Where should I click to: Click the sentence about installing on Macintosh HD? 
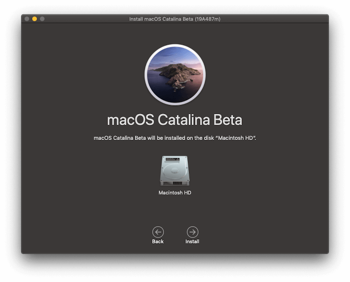click(175, 138)
